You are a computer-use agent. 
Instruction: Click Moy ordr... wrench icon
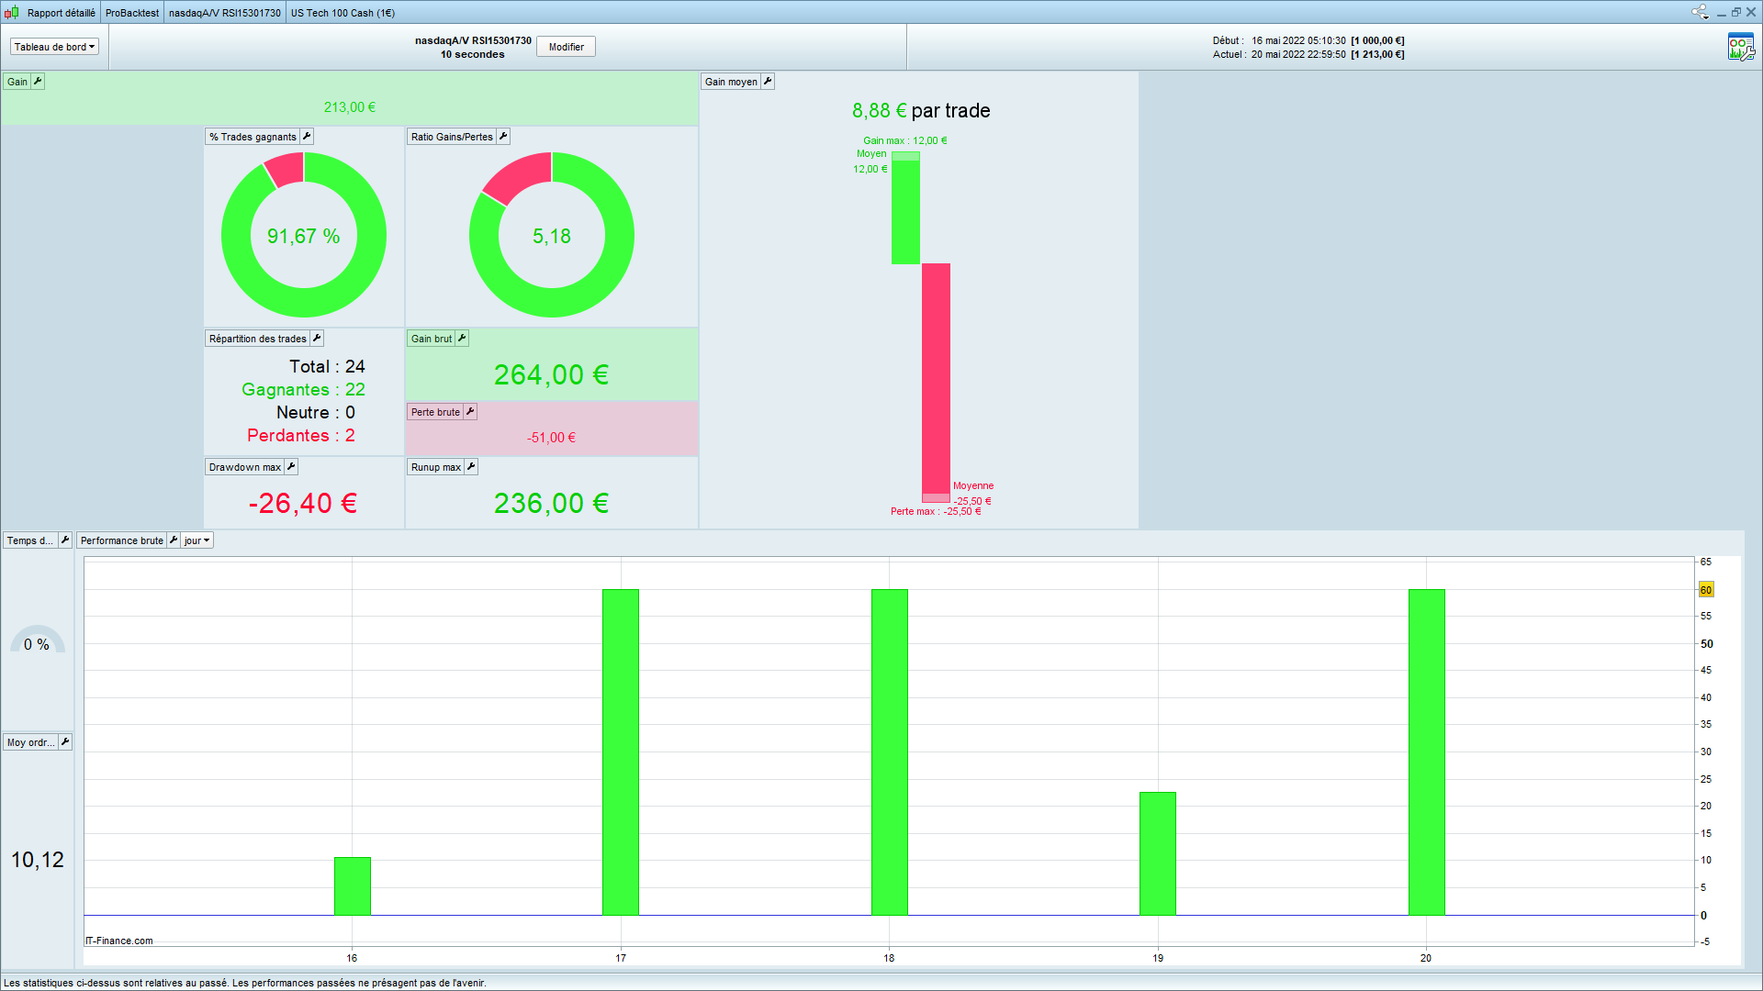pyautogui.click(x=65, y=742)
